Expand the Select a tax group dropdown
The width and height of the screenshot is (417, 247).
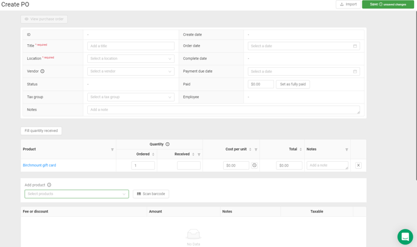click(130, 97)
